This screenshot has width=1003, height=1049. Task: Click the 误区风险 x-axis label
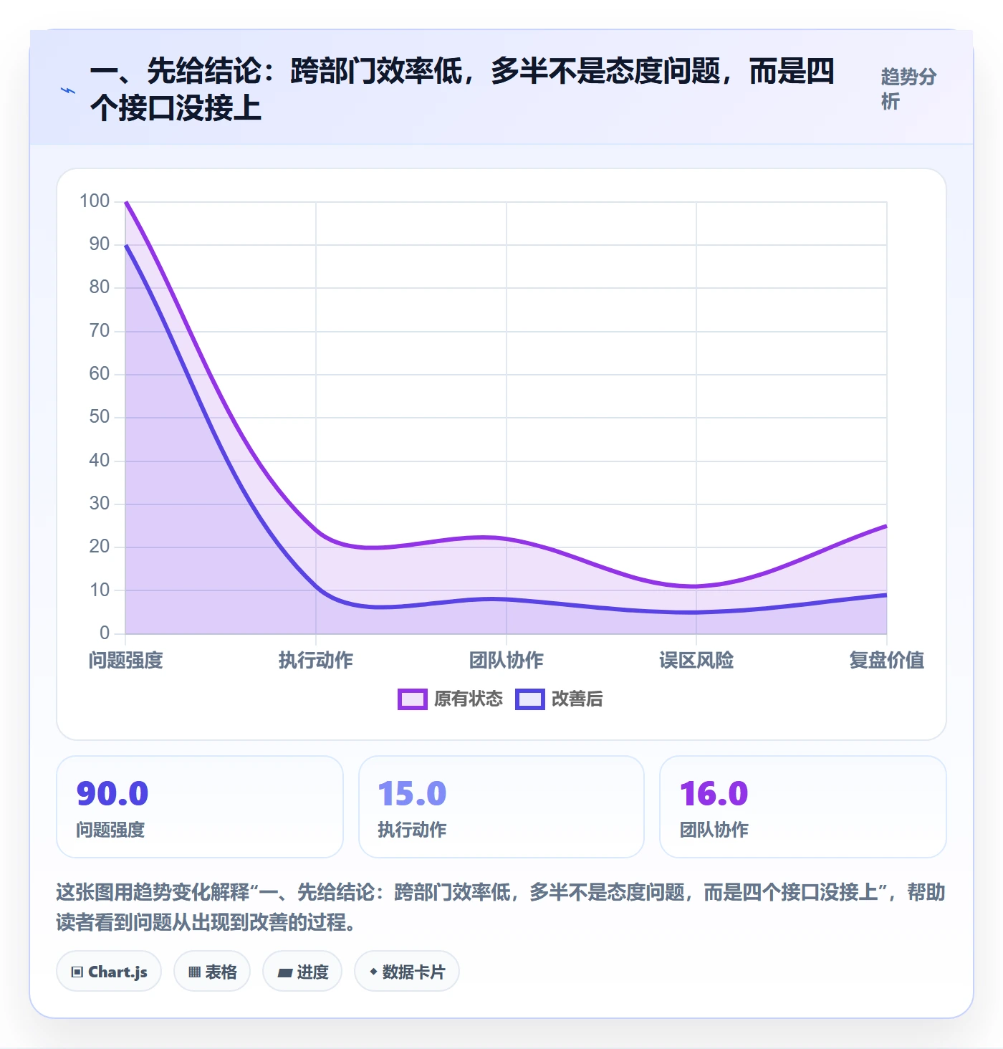click(x=696, y=660)
